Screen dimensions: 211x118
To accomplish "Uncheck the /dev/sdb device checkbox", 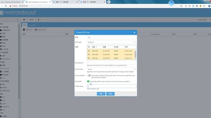I will click(x=89, y=54).
